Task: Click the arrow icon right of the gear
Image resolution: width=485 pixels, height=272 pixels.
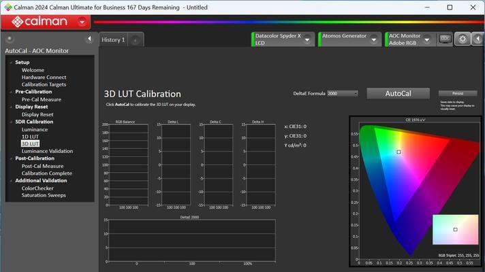Action: (478, 39)
